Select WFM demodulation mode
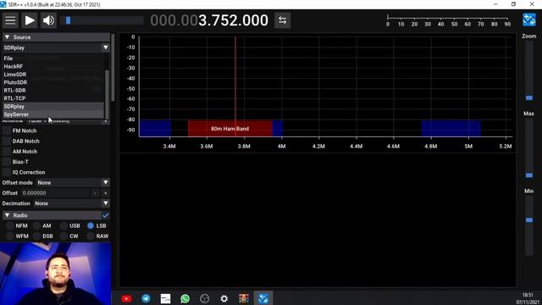The height and width of the screenshot is (305, 542). point(9,236)
